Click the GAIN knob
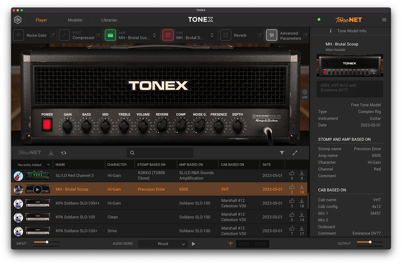Viewport: 402px width, 264px height. tap(68, 126)
